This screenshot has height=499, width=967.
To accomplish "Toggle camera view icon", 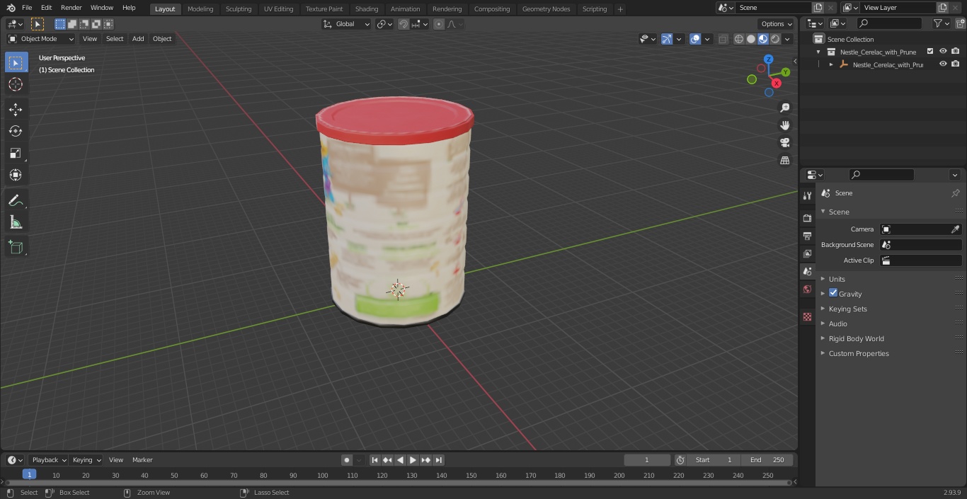I will point(784,143).
